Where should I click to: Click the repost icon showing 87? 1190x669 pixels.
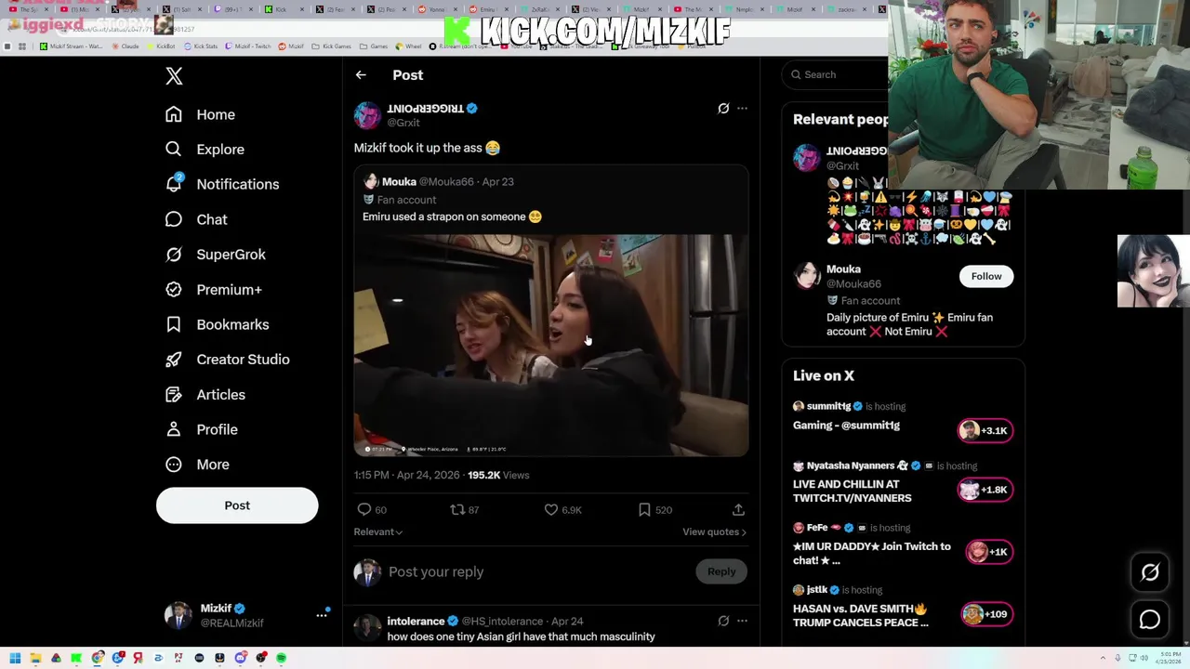456,509
